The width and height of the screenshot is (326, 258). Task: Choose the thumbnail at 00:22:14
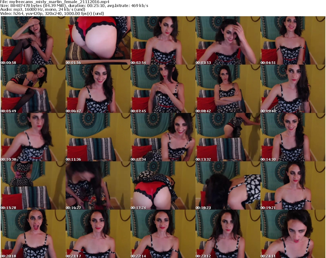tap(163, 234)
